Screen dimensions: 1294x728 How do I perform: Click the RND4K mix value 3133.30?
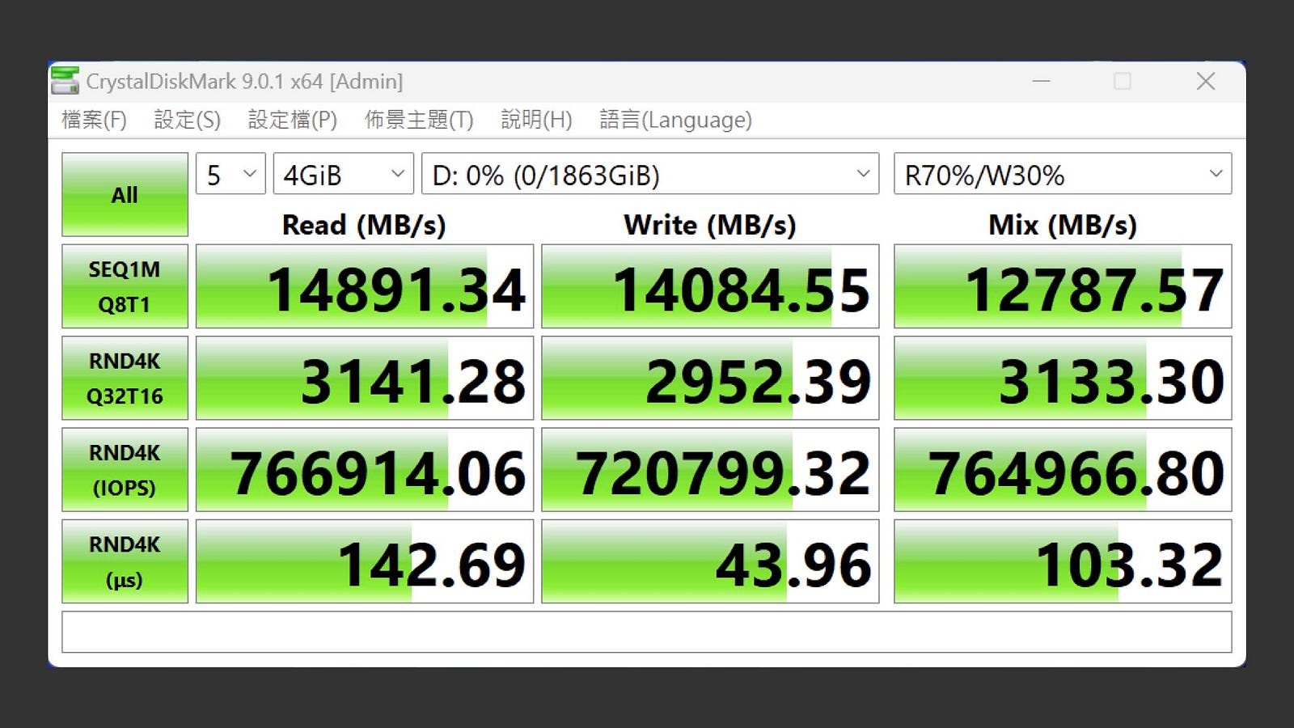click(x=1063, y=378)
